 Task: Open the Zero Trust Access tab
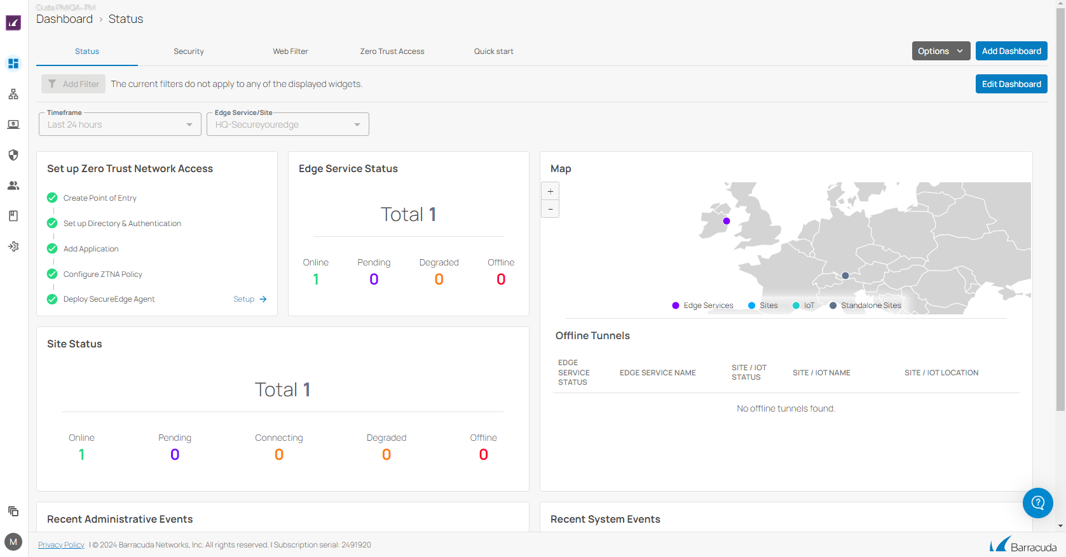pyautogui.click(x=392, y=51)
